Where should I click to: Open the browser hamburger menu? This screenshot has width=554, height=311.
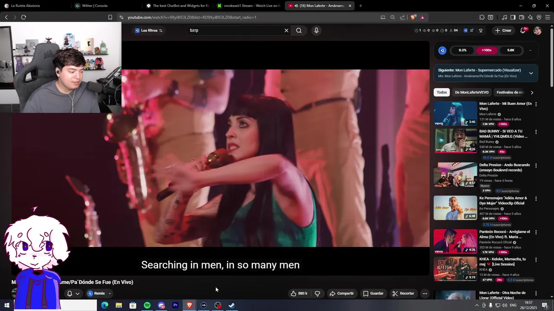pyautogui.click(x=548, y=17)
